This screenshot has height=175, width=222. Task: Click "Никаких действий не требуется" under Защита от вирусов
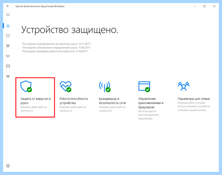33,109
